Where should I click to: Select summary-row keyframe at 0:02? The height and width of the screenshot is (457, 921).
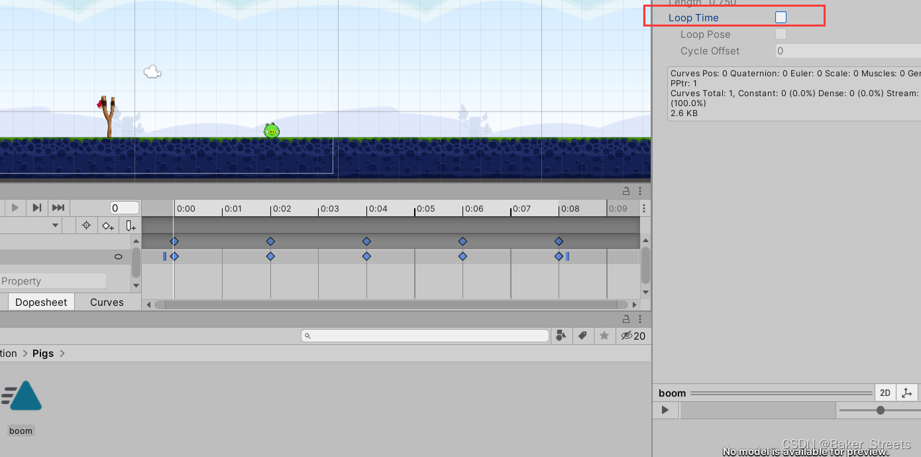tap(270, 241)
